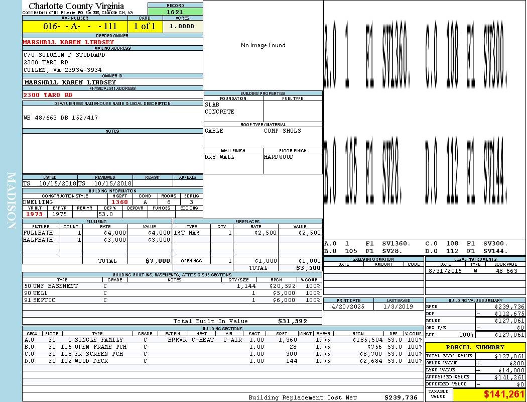Image resolution: width=527 pixels, height=402 pixels.
Task: Click the MADISON sidebar label
Action: click(x=11, y=201)
